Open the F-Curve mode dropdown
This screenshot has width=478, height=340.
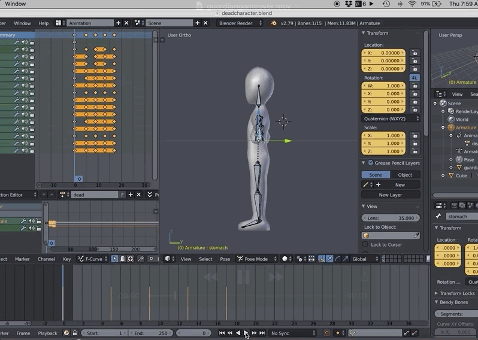coord(93,259)
